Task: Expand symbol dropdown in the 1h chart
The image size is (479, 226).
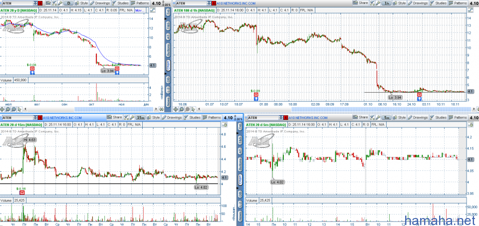Action: click(209, 3)
